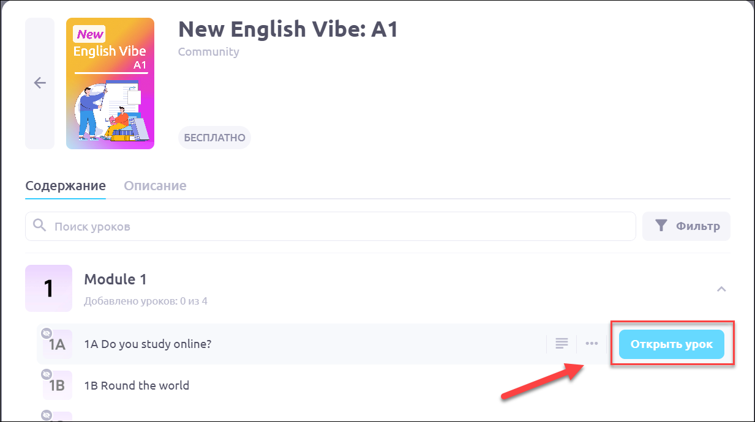Click the back arrow beside the course cover
755x422 pixels.
pyautogui.click(x=40, y=83)
